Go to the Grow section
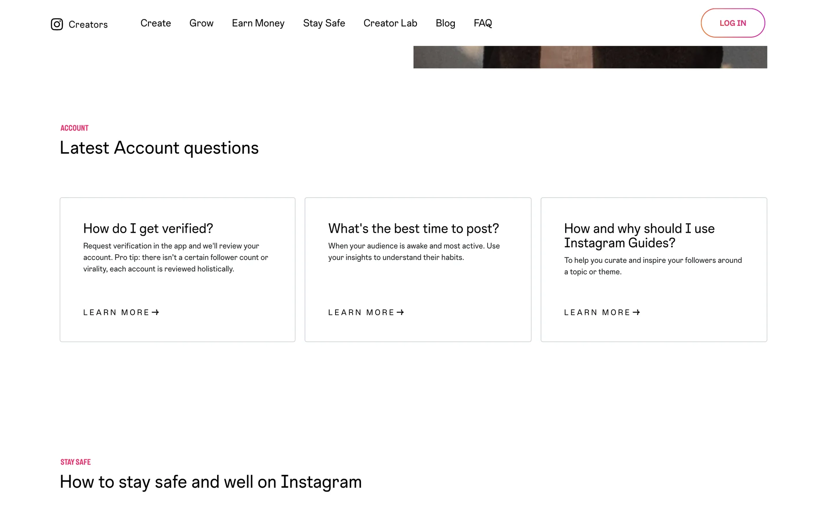The height and width of the screenshot is (517, 827). pos(201,23)
